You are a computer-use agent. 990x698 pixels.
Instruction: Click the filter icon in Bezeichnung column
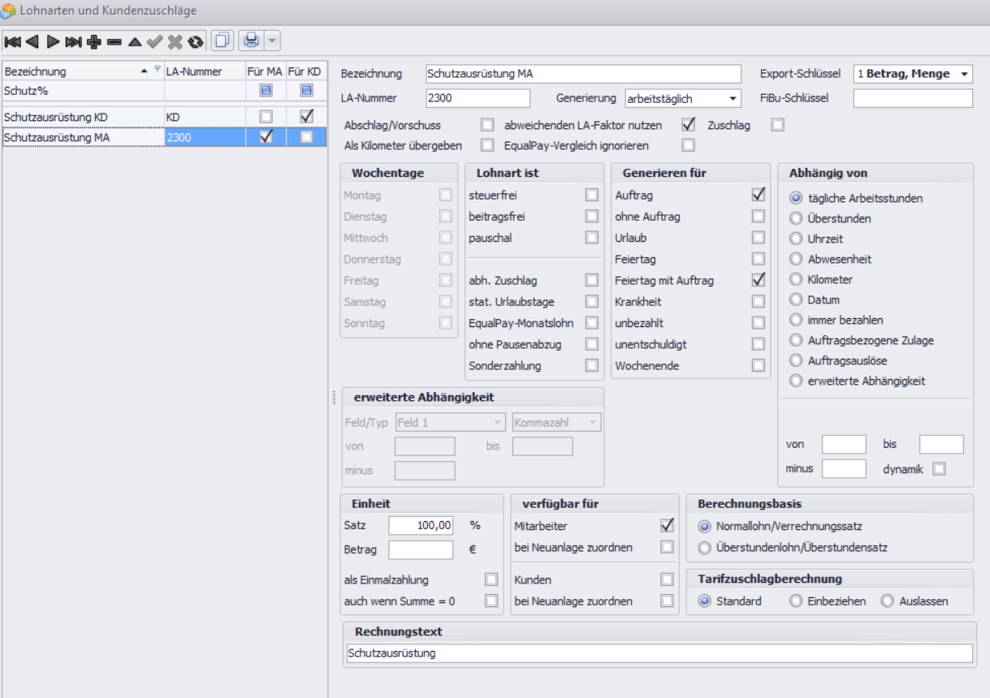pyautogui.click(x=158, y=71)
